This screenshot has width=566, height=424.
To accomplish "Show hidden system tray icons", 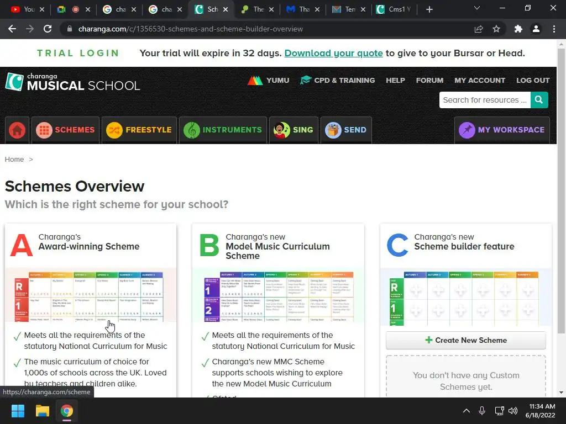I will [x=467, y=411].
